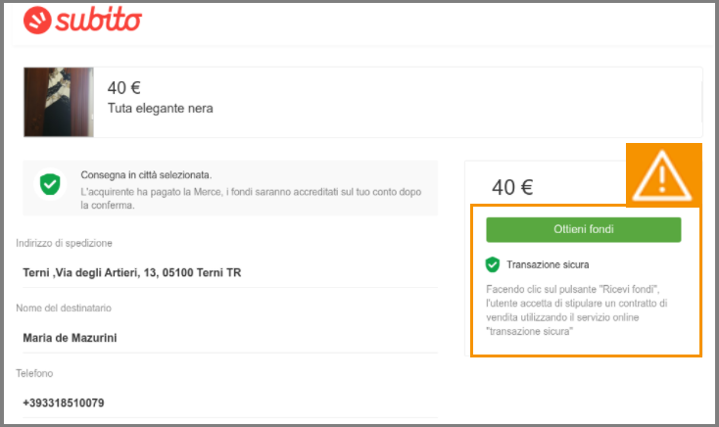Click the green Ottieni fondi button
Viewport: 719px width, 427px height.
tap(583, 229)
